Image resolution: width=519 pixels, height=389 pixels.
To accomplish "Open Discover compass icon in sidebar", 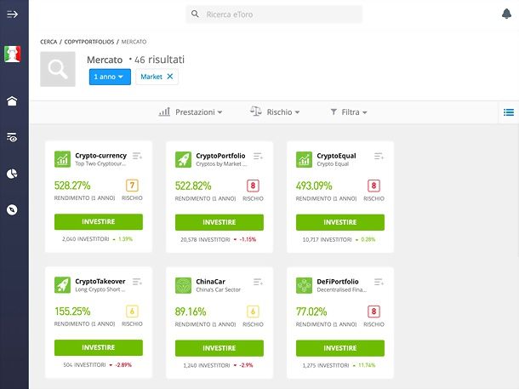I will pos(12,209).
